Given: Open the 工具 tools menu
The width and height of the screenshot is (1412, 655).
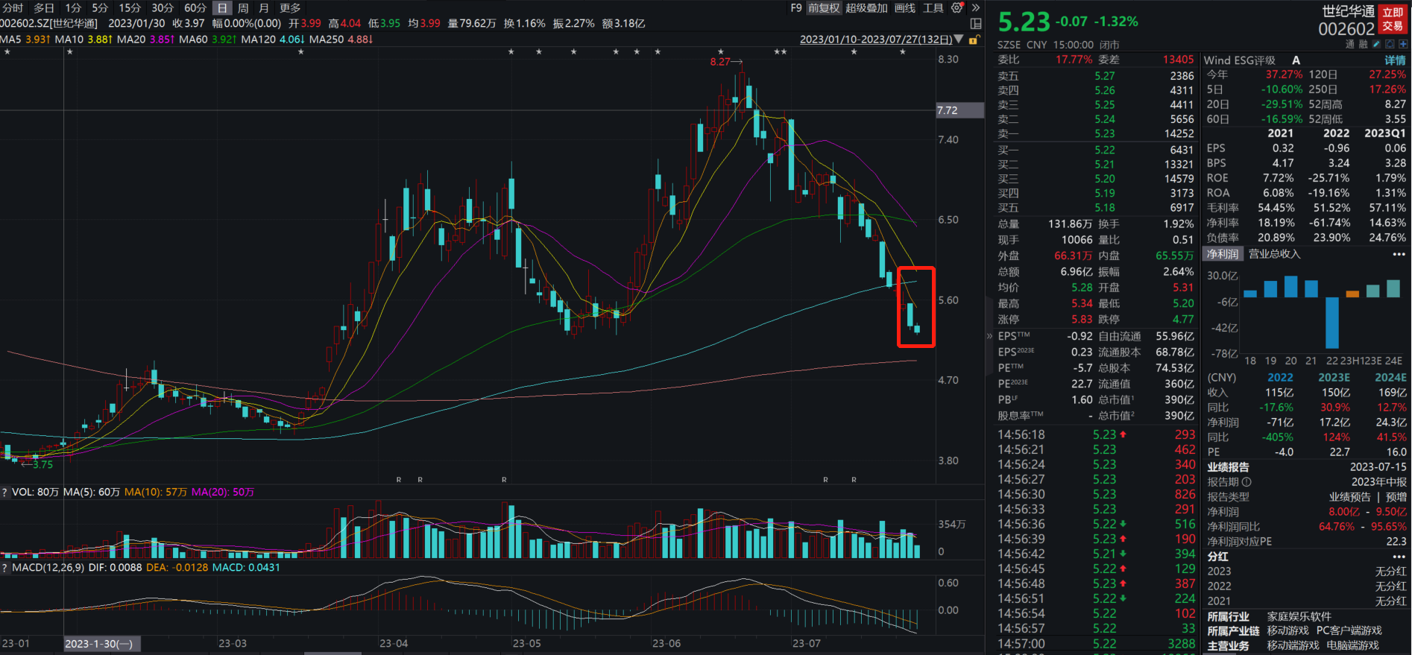Looking at the screenshot, I should click(933, 8).
